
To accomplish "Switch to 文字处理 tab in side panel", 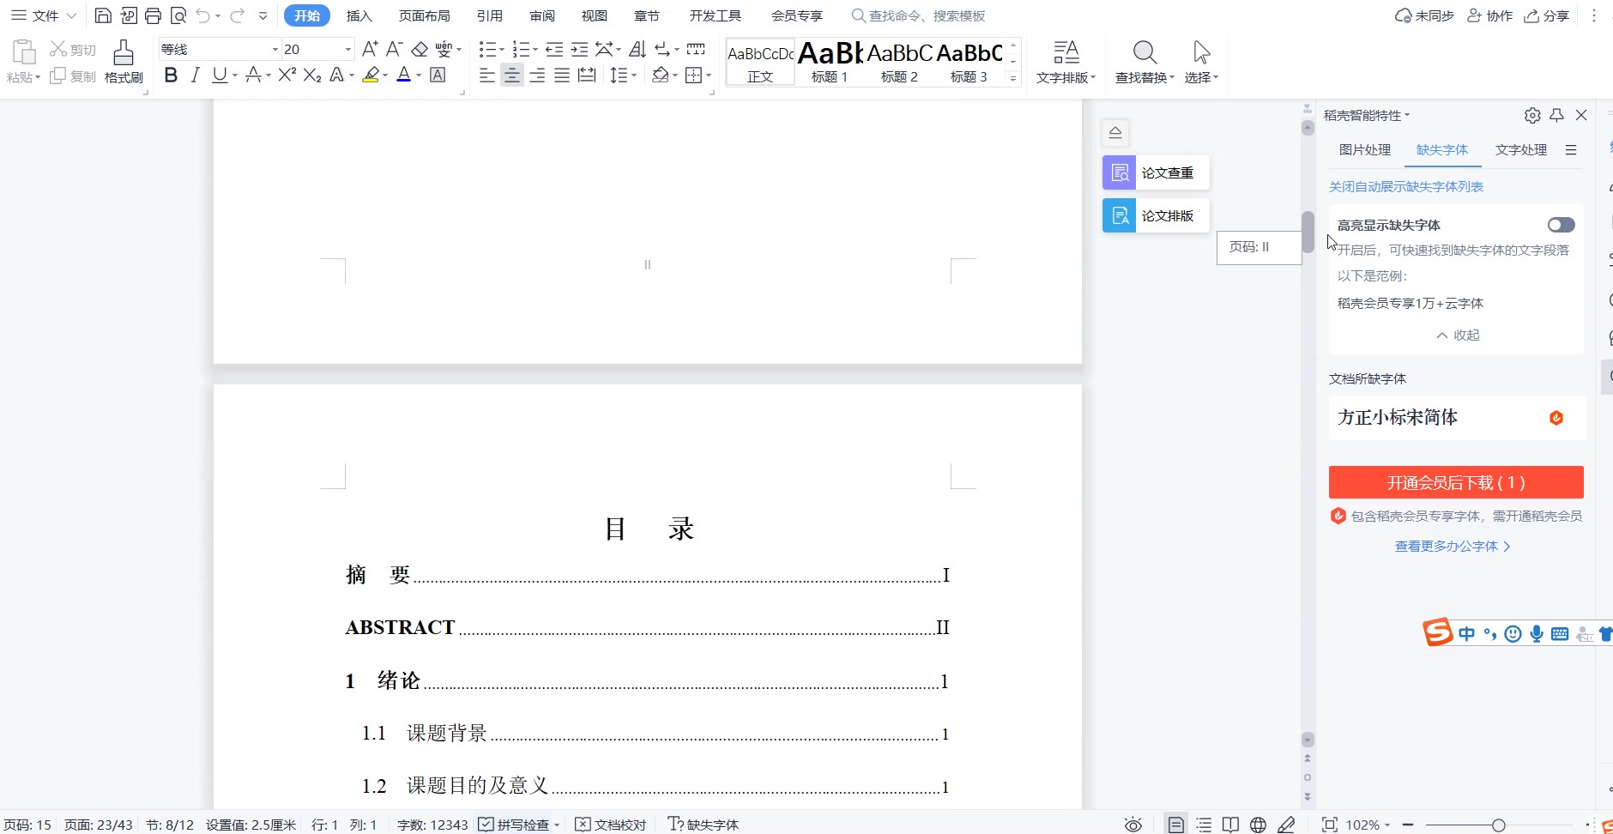I will point(1521,149).
